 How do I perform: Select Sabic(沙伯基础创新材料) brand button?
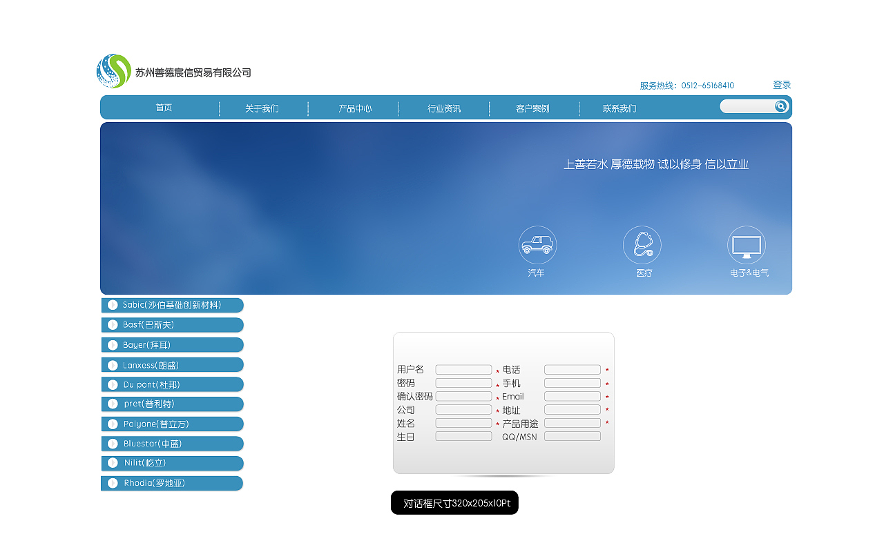[x=172, y=305]
